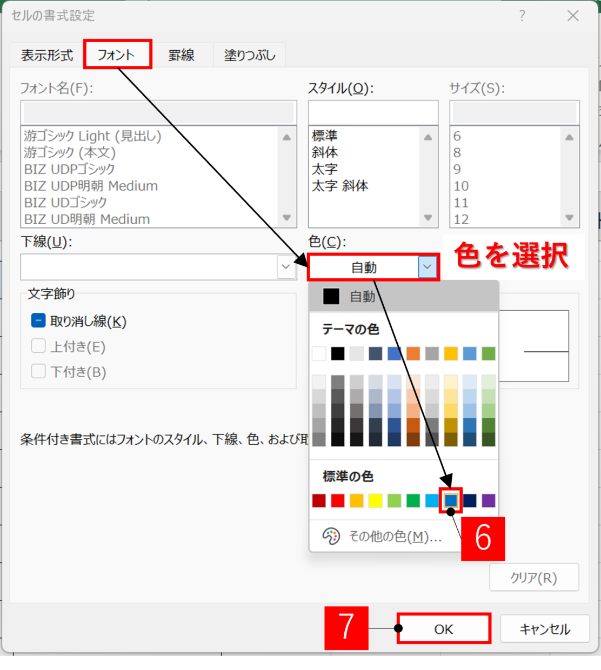This screenshot has height=670, width=601.
Task: Switch to the フォント tab
Action: point(116,55)
